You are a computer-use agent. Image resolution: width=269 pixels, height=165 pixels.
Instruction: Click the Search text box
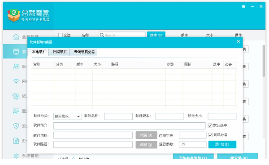pyautogui.click(x=122, y=35)
